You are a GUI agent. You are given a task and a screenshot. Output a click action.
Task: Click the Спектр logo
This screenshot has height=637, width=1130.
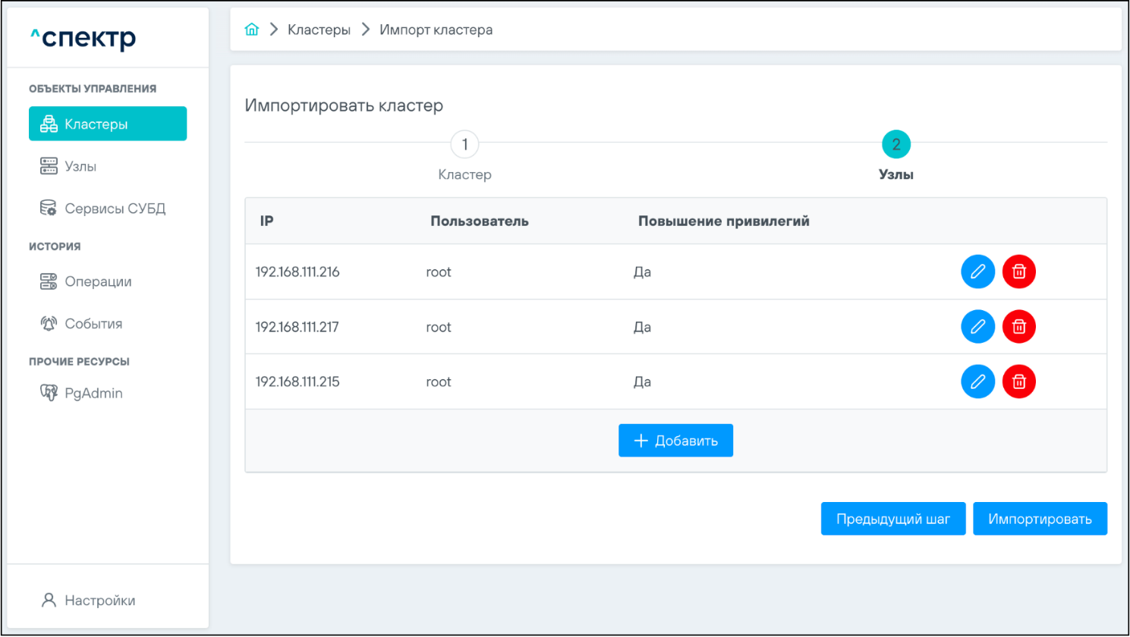coord(83,38)
